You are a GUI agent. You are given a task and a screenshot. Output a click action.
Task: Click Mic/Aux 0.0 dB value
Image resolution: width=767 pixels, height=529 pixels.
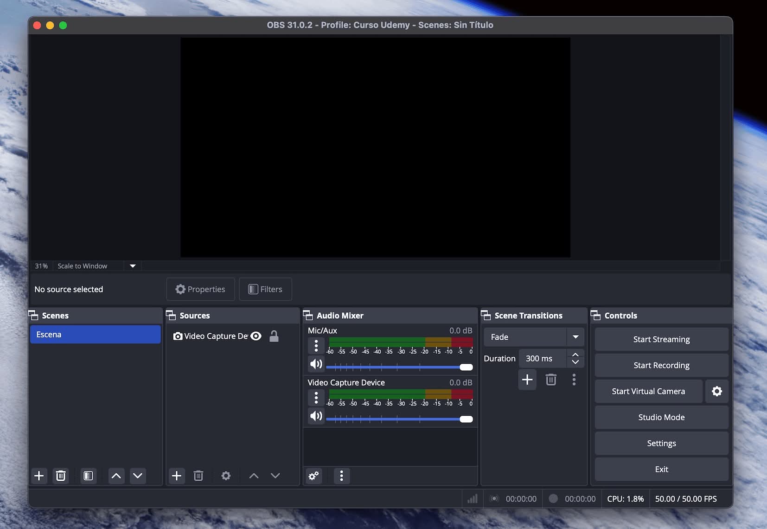(460, 330)
